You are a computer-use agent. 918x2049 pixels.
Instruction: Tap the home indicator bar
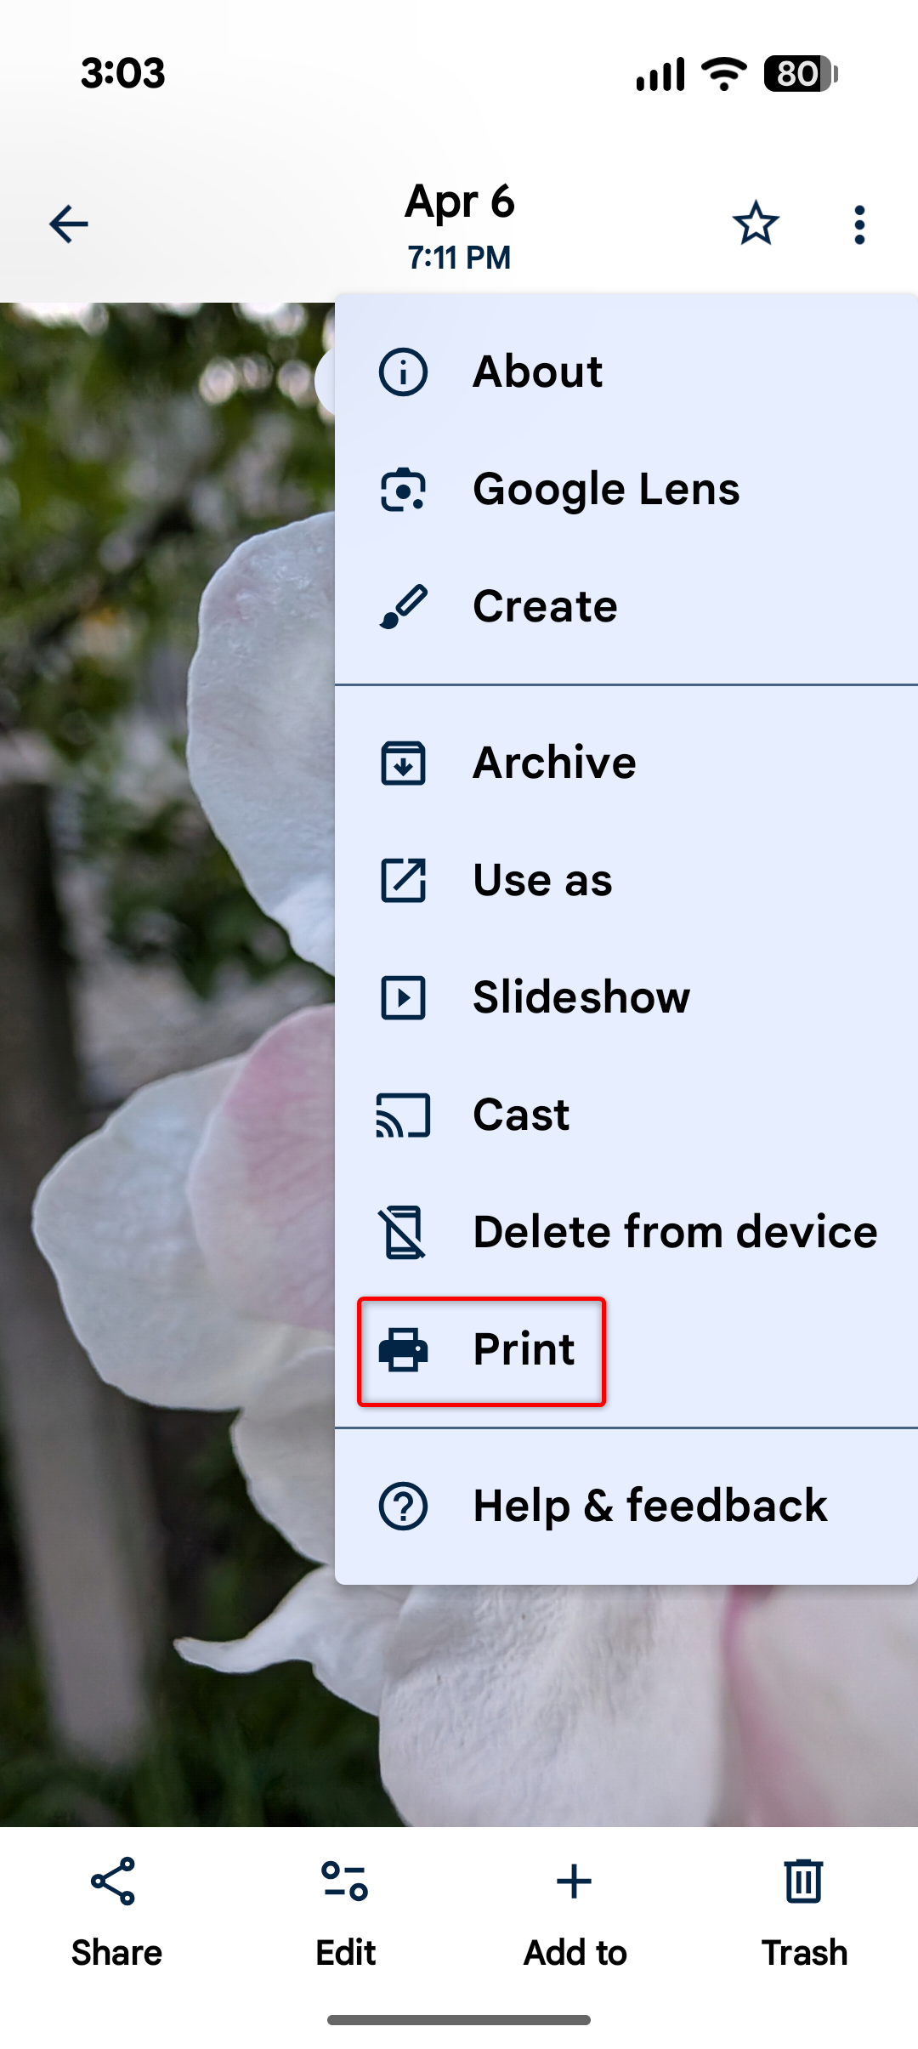click(x=459, y=2020)
